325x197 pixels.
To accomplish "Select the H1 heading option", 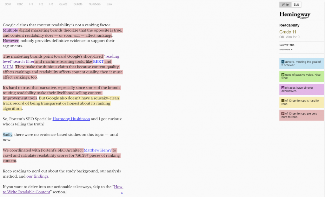I will tap(31, 4).
